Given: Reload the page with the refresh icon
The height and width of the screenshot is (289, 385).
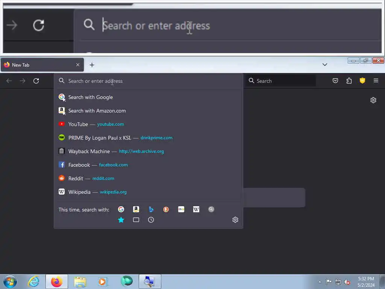Looking at the screenshot, I should click(x=36, y=81).
